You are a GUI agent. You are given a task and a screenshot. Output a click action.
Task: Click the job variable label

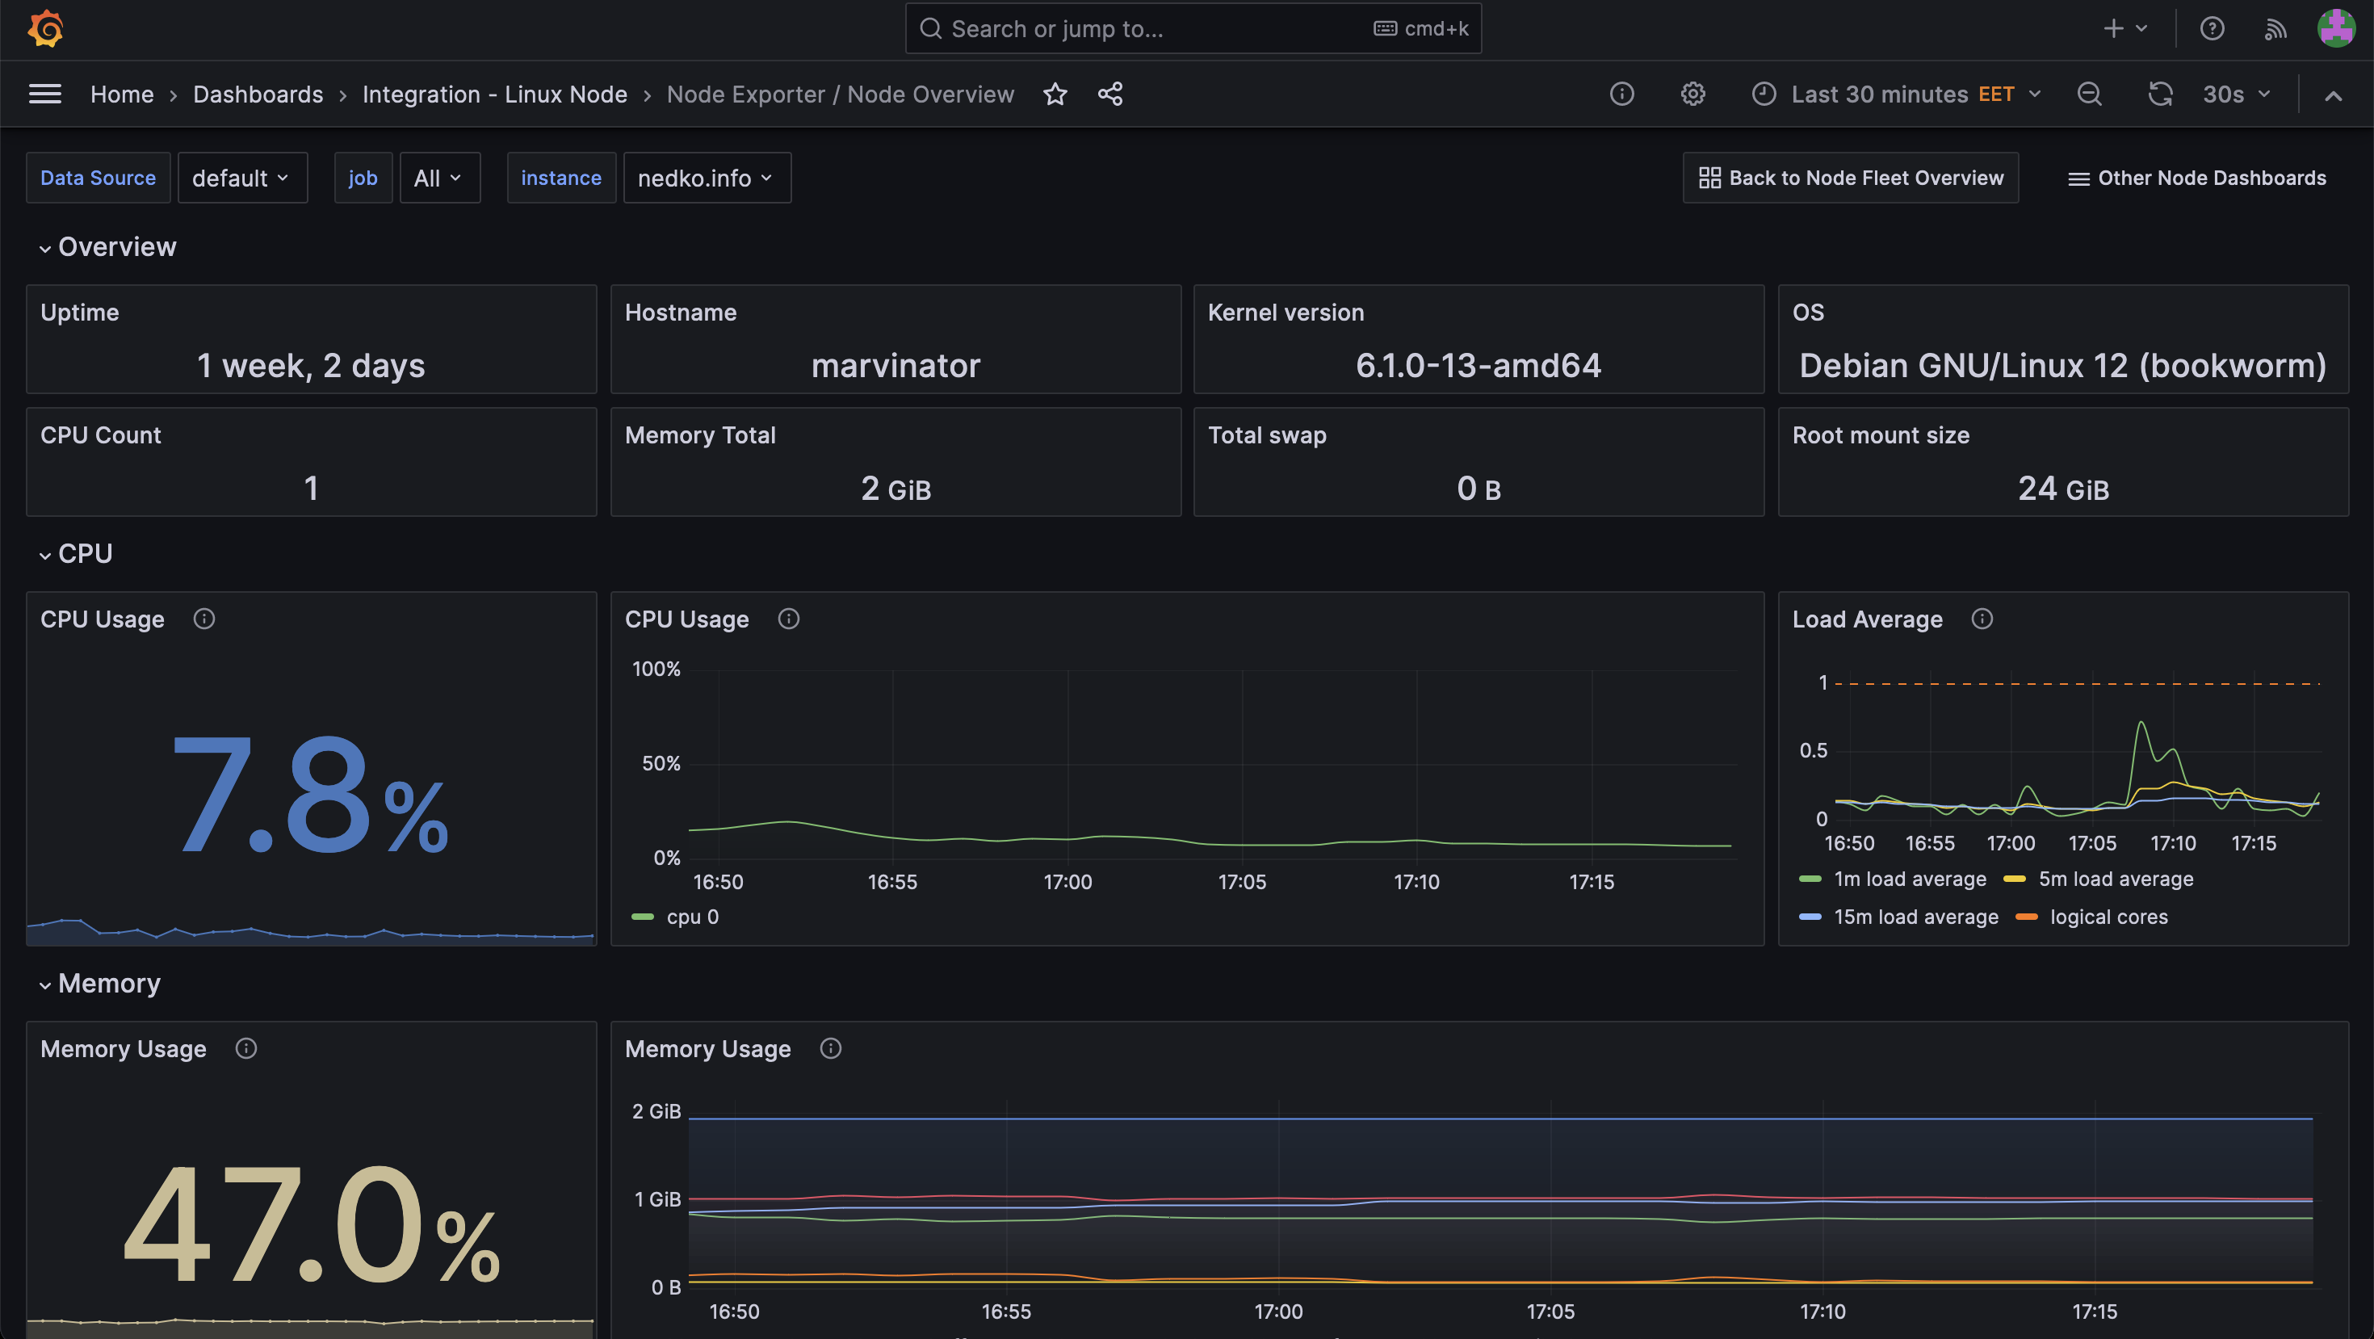click(x=363, y=178)
